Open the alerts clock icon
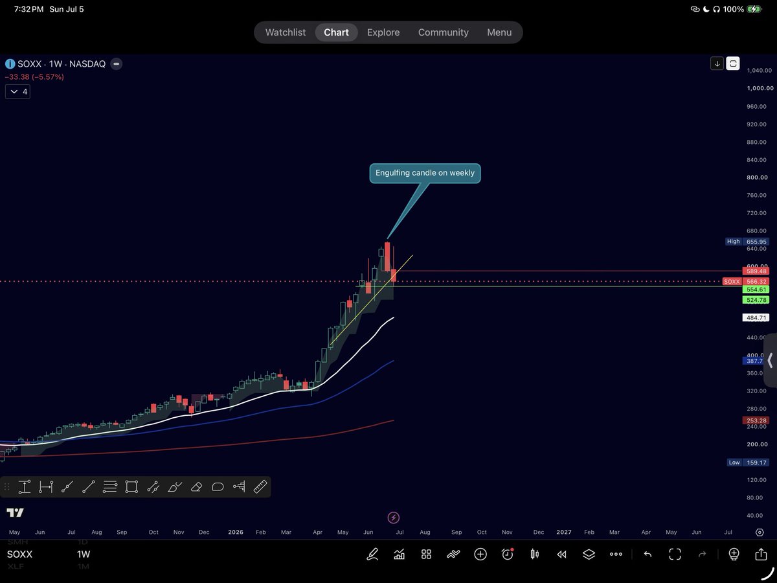Screen dimensions: 777x583 coord(508,554)
